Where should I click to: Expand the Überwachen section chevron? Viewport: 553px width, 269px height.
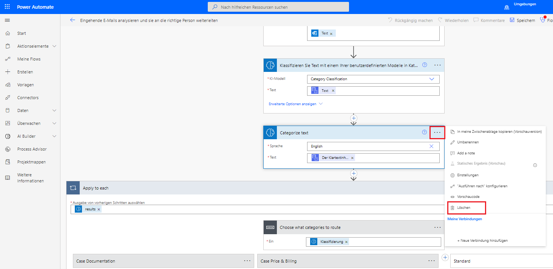54,123
